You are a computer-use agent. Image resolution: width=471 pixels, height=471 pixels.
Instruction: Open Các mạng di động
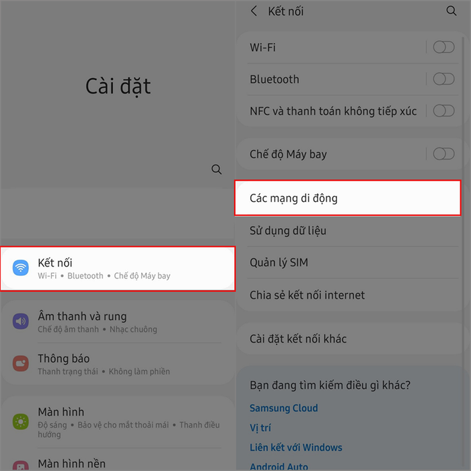click(348, 198)
